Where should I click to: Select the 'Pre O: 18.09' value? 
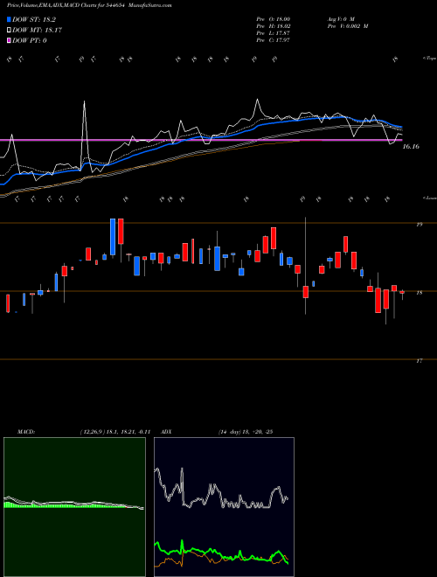click(274, 18)
